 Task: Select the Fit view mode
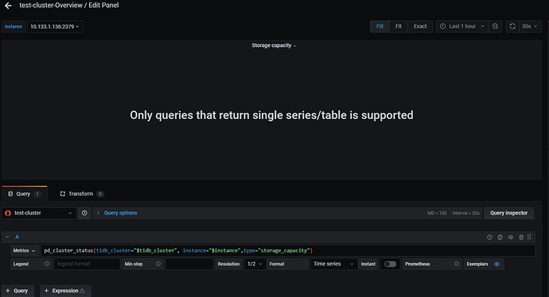click(x=399, y=26)
